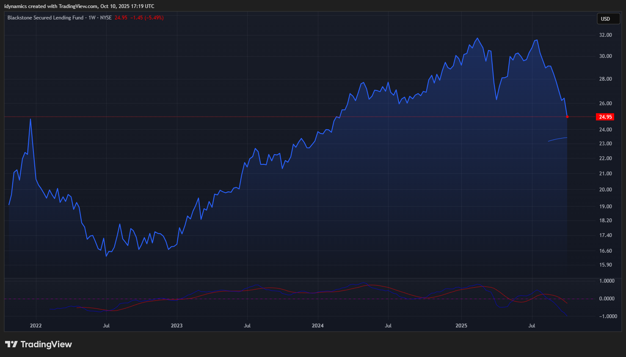Image resolution: width=626 pixels, height=357 pixels.
Task: Click the 15.90 price scale label
Action: (605, 265)
